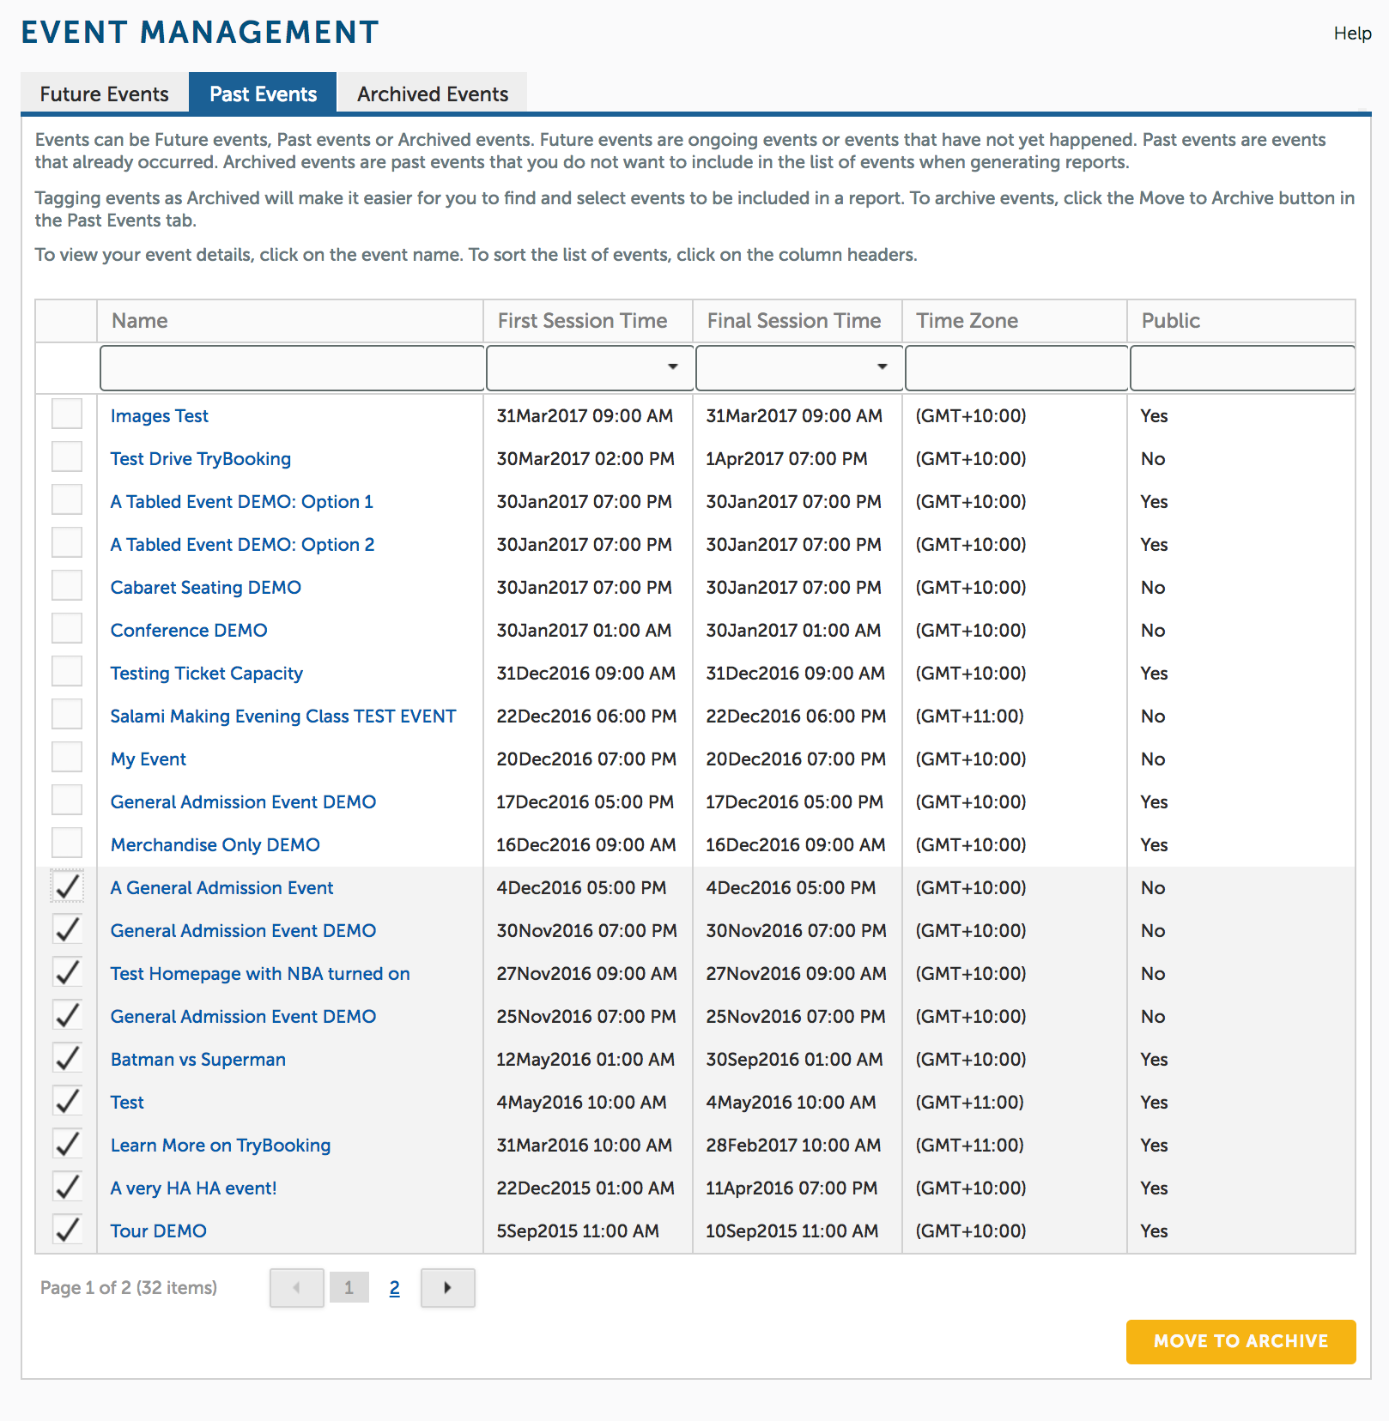Image resolution: width=1389 pixels, height=1421 pixels.
Task: View Conference DEMO event details
Action: tap(189, 631)
